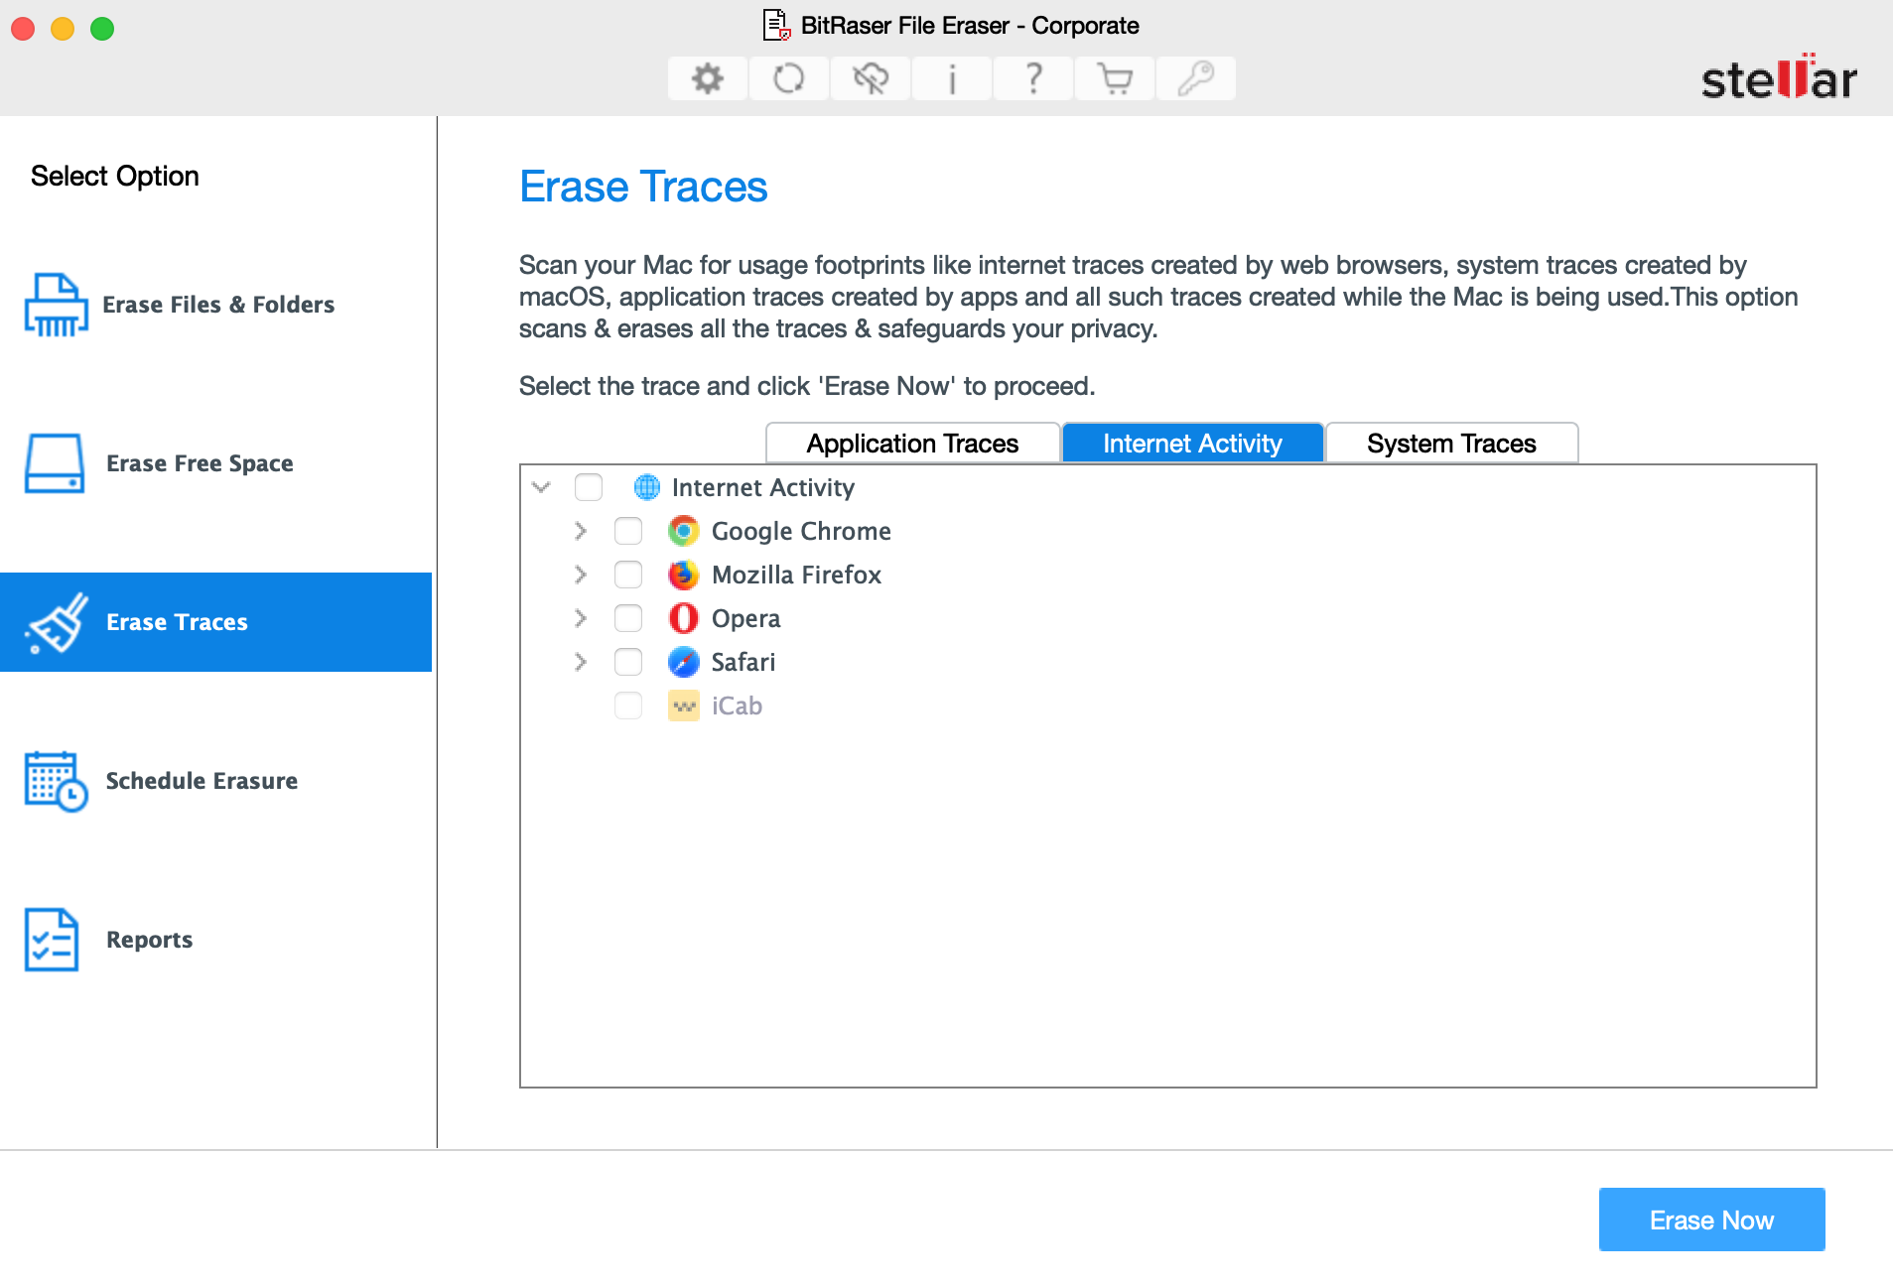Maximize the window with green button
Image resolution: width=1893 pixels, height=1284 pixels.
click(x=102, y=29)
